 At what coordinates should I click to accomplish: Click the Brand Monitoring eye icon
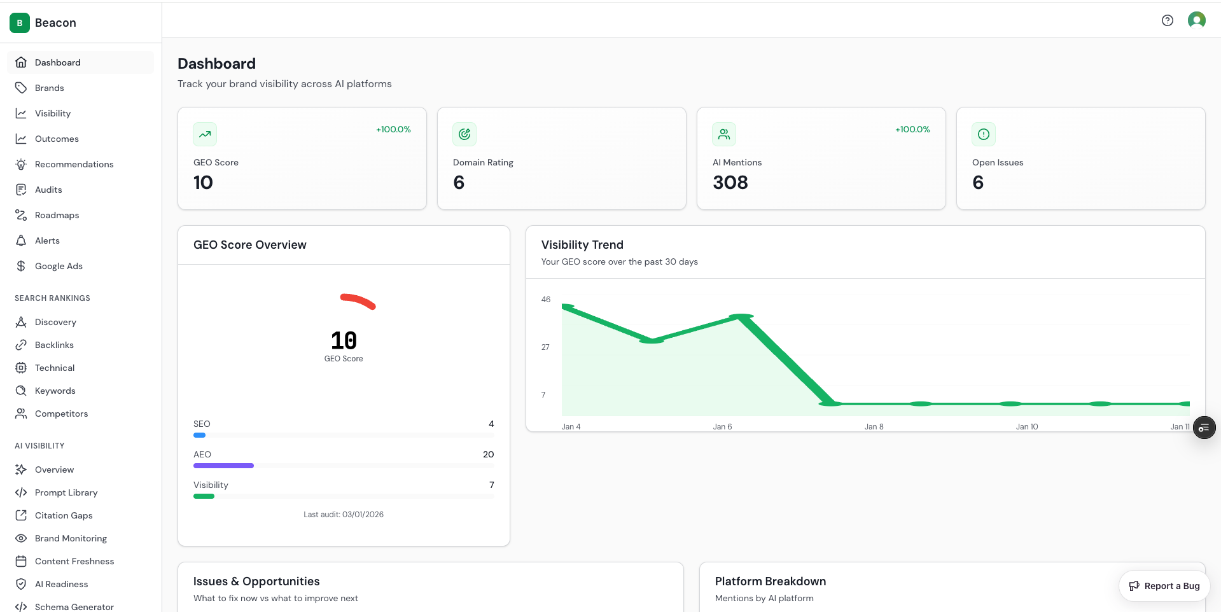click(x=21, y=538)
